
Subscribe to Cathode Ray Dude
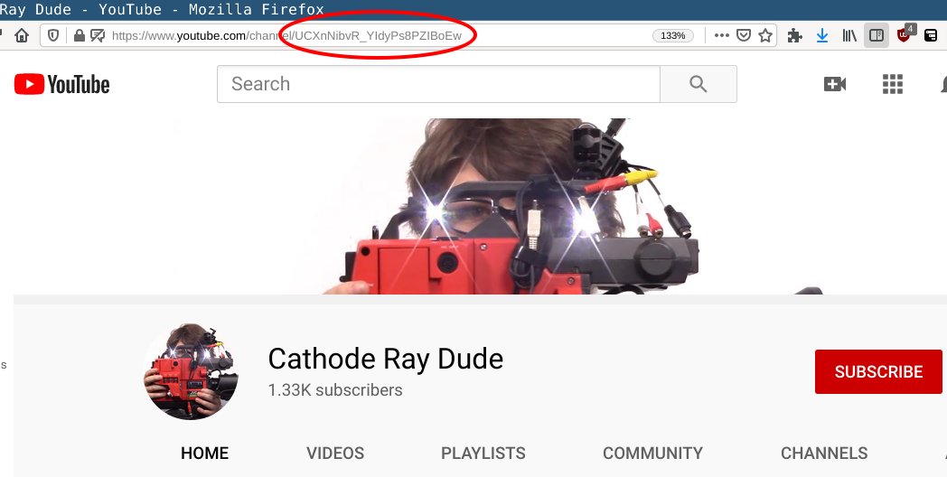click(x=878, y=371)
